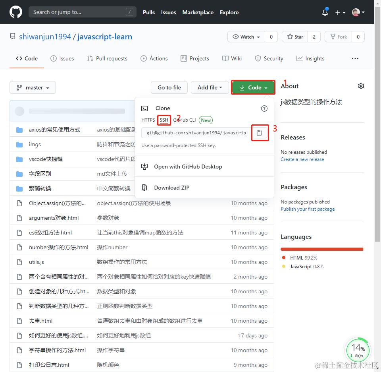Open the About settings gear icon
This screenshot has height=372, width=381.
pos(361,86)
